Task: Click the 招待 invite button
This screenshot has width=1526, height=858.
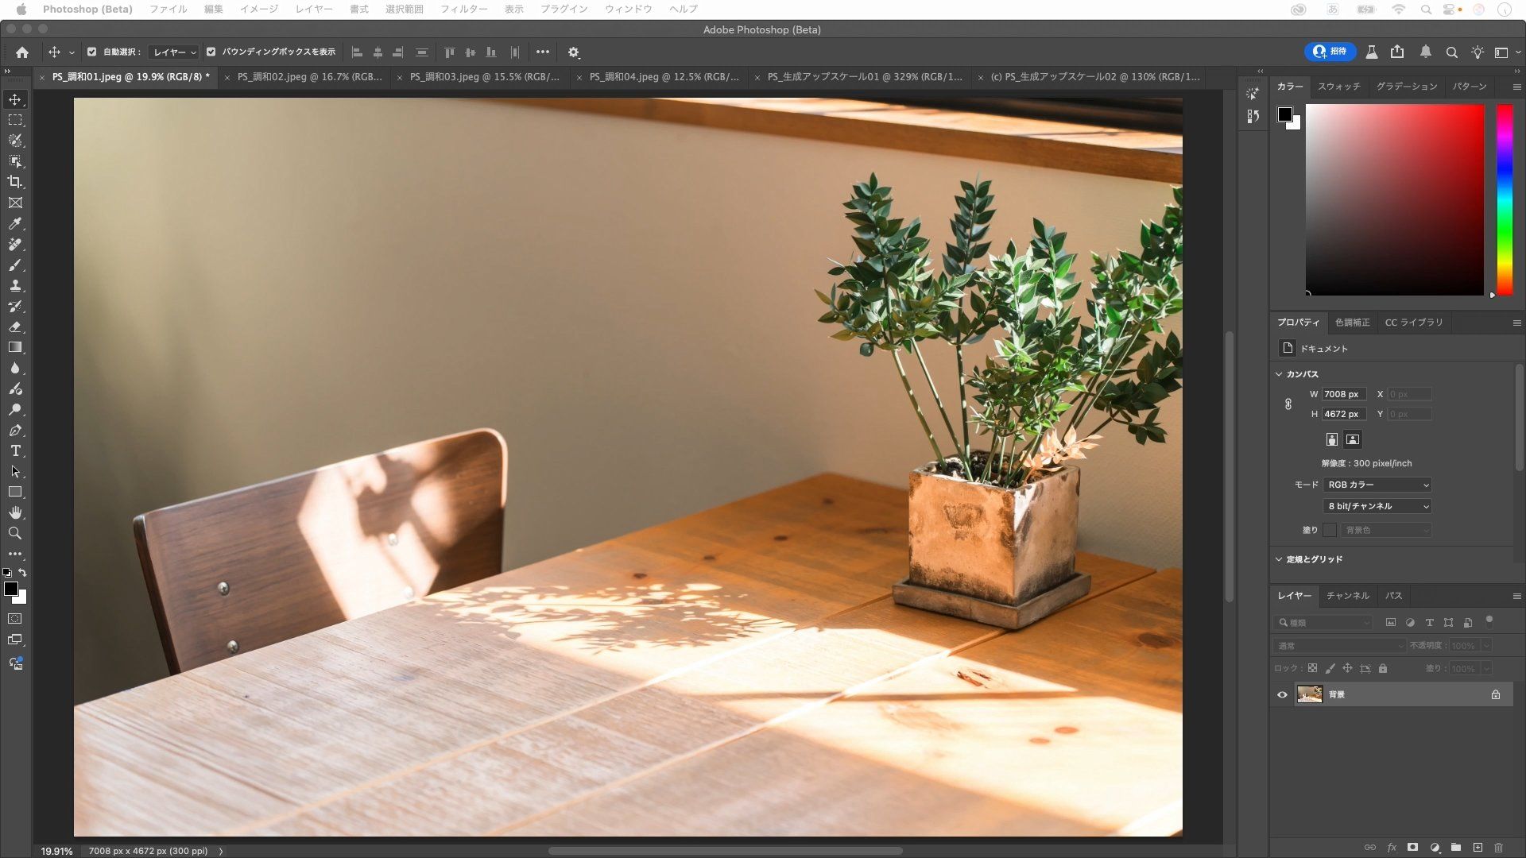Action: tap(1330, 52)
